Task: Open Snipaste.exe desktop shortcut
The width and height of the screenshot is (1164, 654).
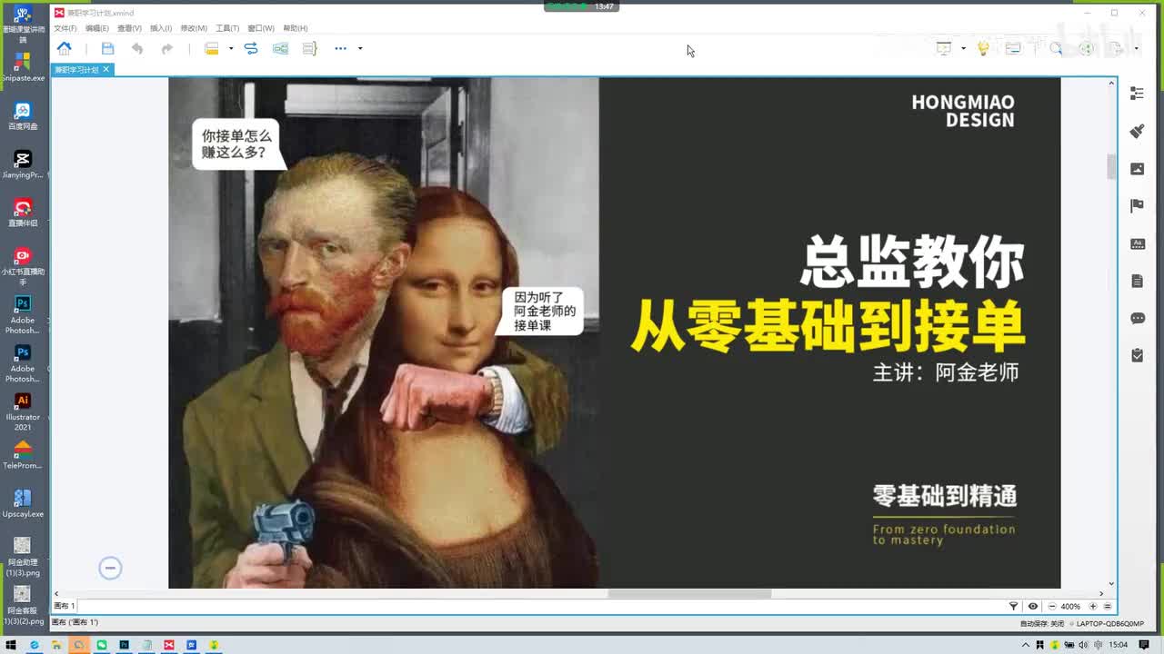Action: pyautogui.click(x=23, y=67)
